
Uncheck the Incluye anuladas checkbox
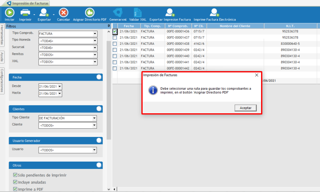coord(15,182)
